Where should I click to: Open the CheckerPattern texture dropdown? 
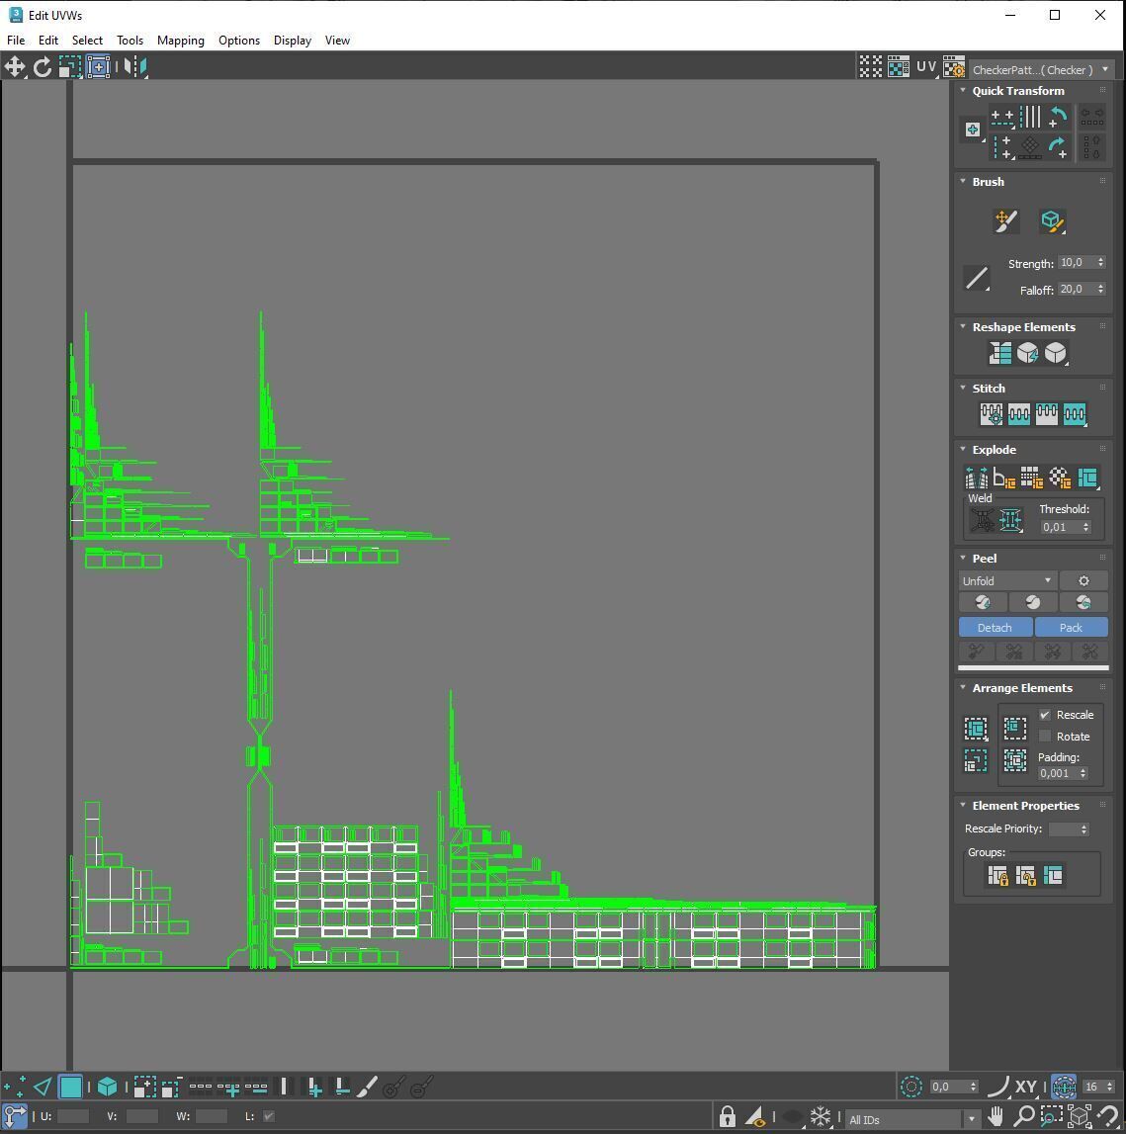click(x=1041, y=69)
